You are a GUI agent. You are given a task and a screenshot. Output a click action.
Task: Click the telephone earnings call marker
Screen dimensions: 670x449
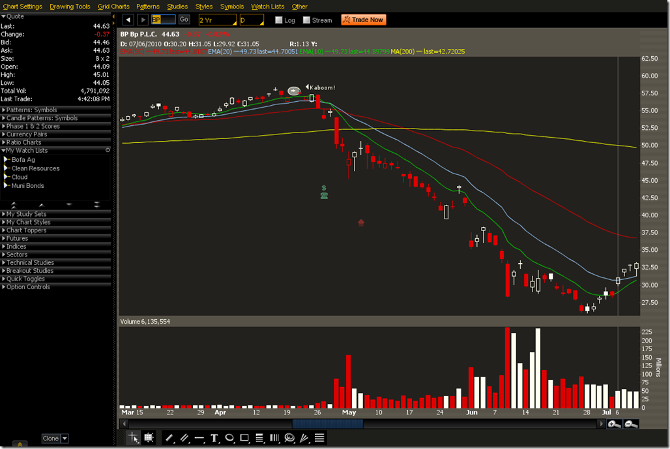click(x=324, y=196)
